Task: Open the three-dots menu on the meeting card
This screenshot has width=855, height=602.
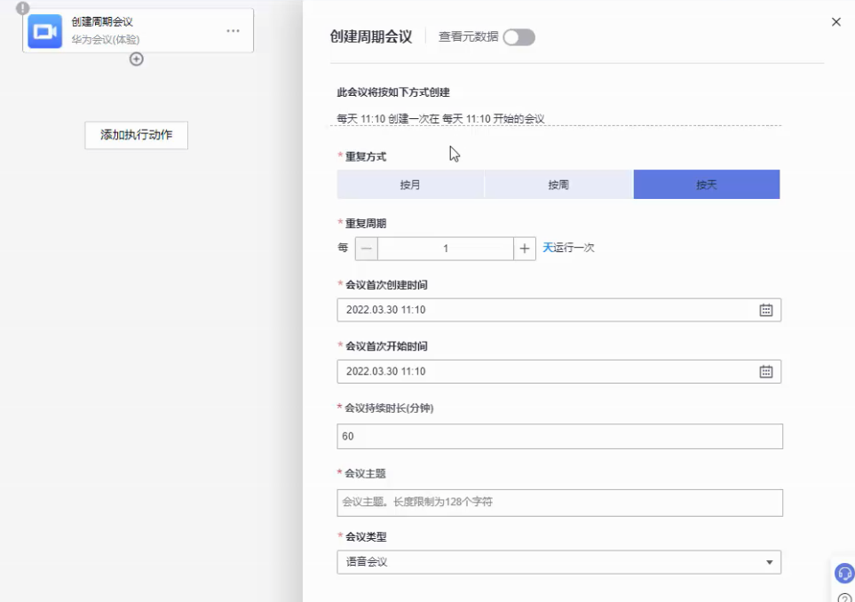Action: pyautogui.click(x=233, y=31)
